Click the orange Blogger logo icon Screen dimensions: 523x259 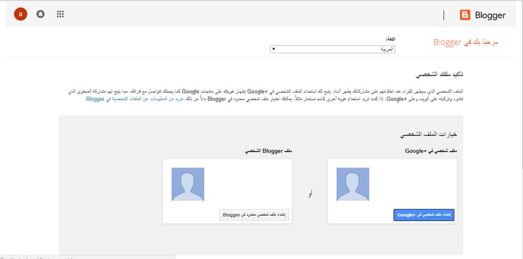pyautogui.click(x=465, y=15)
